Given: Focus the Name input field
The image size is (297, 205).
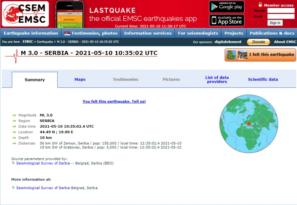Looking at the screenshot, I should pyautogui.click(x=281, y=10).
